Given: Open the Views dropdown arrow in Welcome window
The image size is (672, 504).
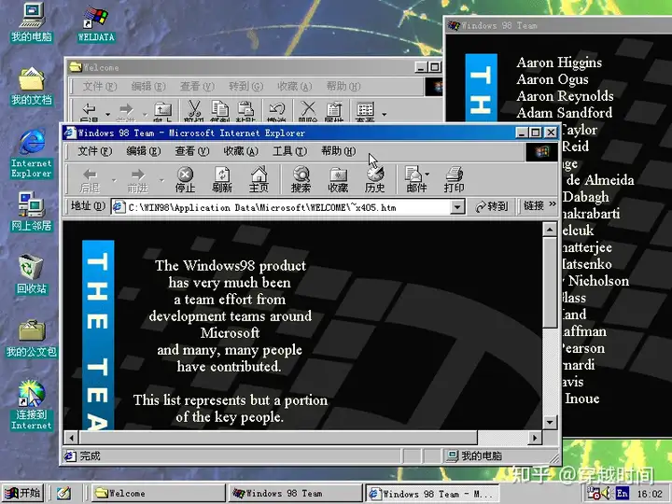Looking at the screenshot, I should [384, 114].
